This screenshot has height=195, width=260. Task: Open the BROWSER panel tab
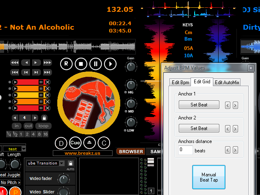131,152
